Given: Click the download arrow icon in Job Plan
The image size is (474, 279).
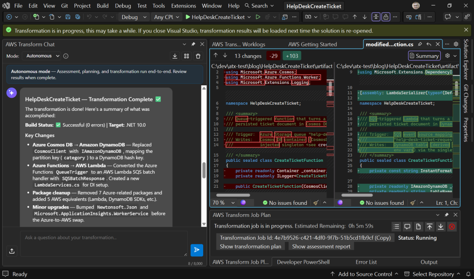Looking at the screenshot, I should 441,226.
